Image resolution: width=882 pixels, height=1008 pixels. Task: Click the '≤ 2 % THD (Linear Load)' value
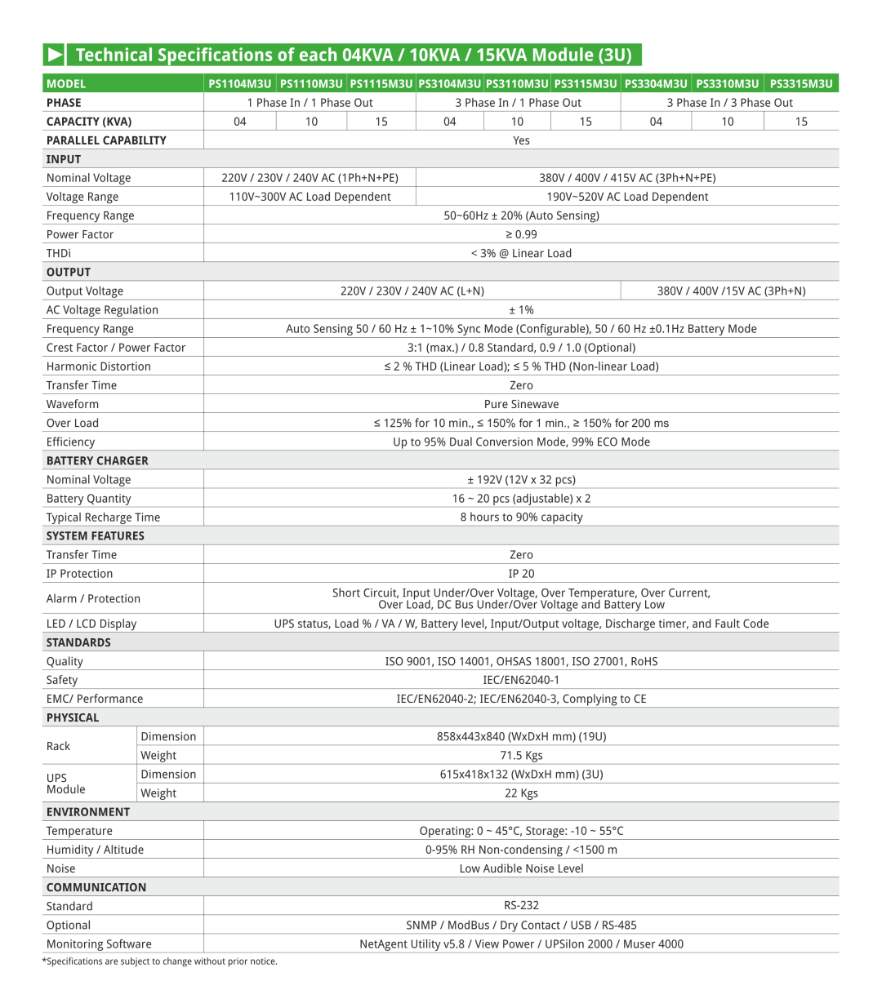[x=448, y=366]
